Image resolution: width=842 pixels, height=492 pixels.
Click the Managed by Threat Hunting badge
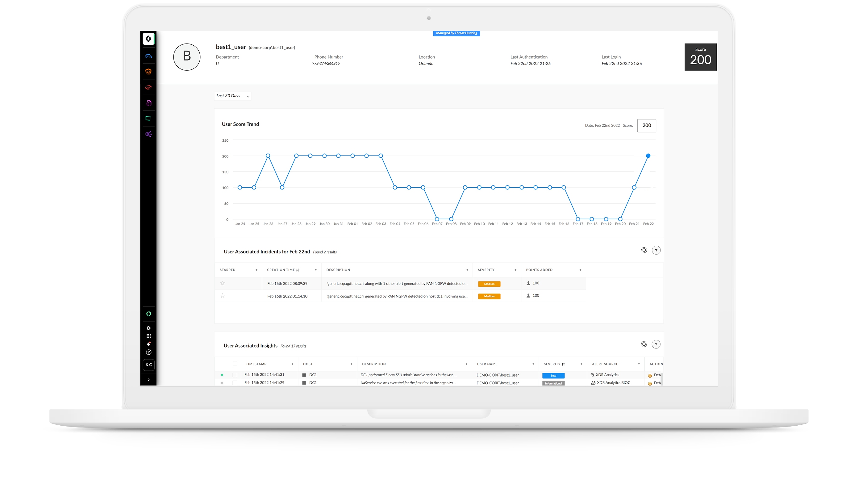coord(456,33)
